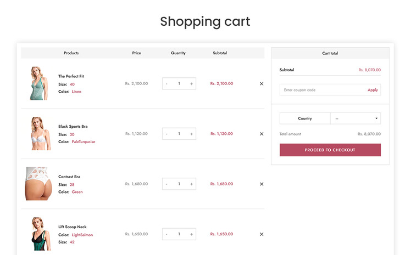Click the Total amount label

pyautogui.click(x=290, y=134)
